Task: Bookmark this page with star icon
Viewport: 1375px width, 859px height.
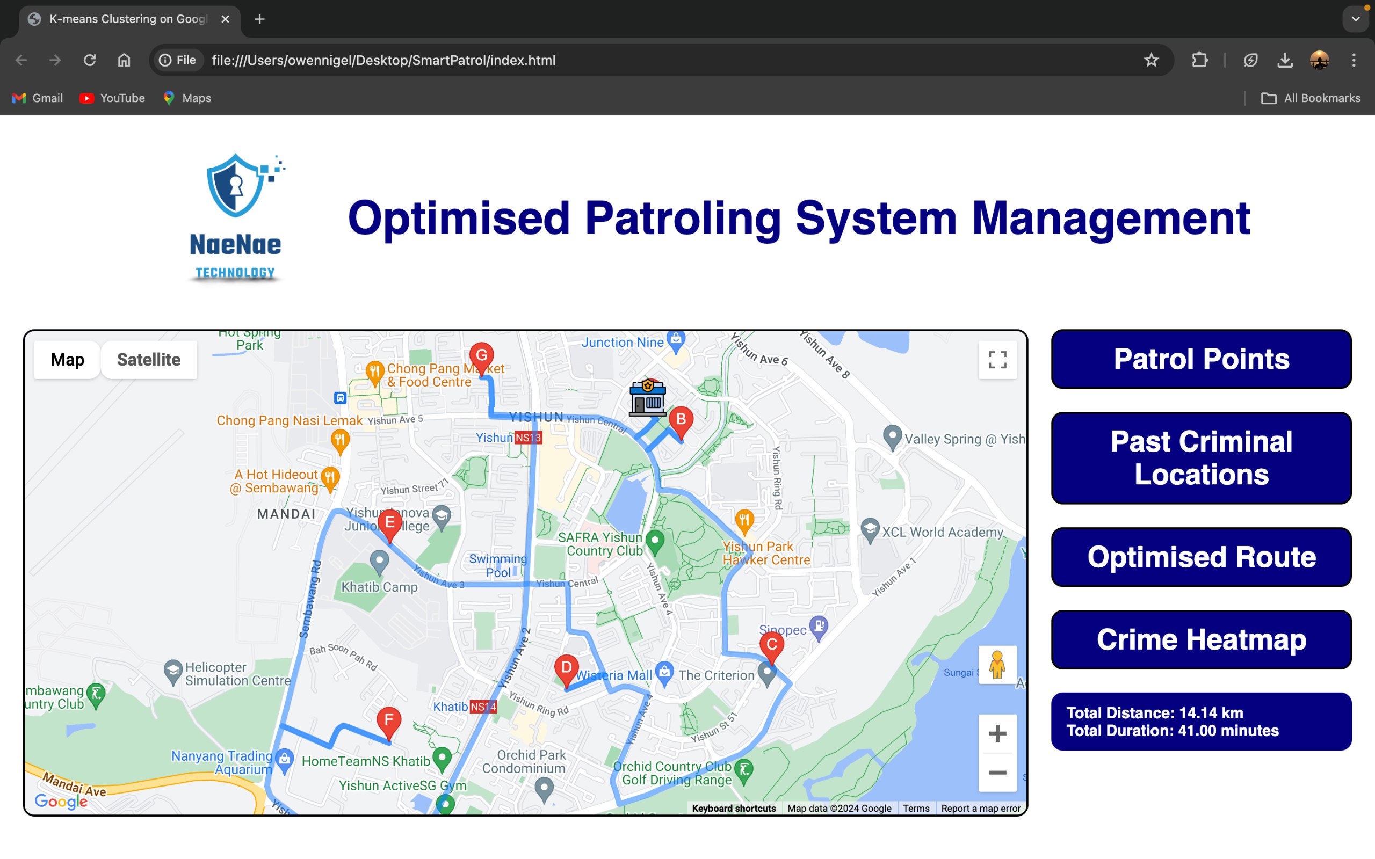Action: tap(1151, 60)
